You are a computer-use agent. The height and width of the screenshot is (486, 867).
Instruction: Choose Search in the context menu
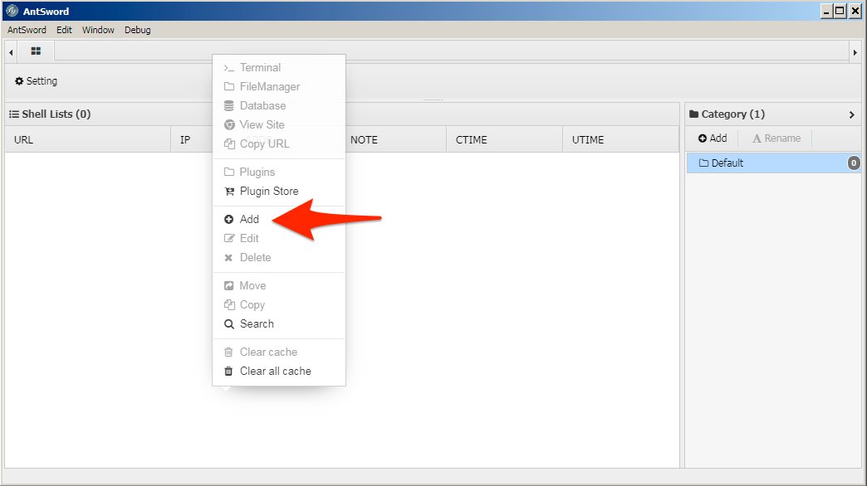click(x=279, y=323)
